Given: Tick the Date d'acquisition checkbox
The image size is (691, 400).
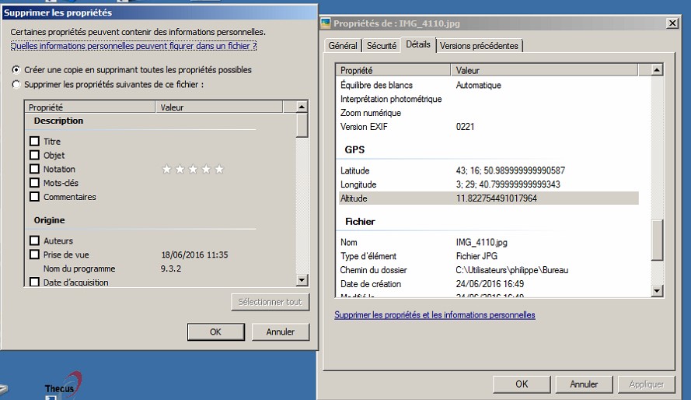Looking at the screenshot, I should [34, 282].
